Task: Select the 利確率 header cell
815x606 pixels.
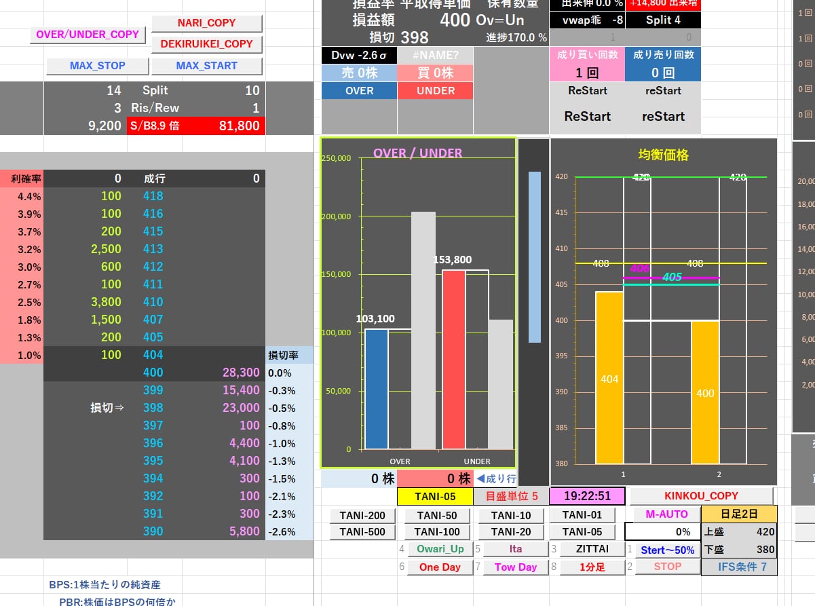Action: click(22, 178)
